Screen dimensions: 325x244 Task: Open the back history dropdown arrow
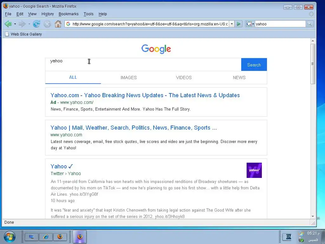15,24
